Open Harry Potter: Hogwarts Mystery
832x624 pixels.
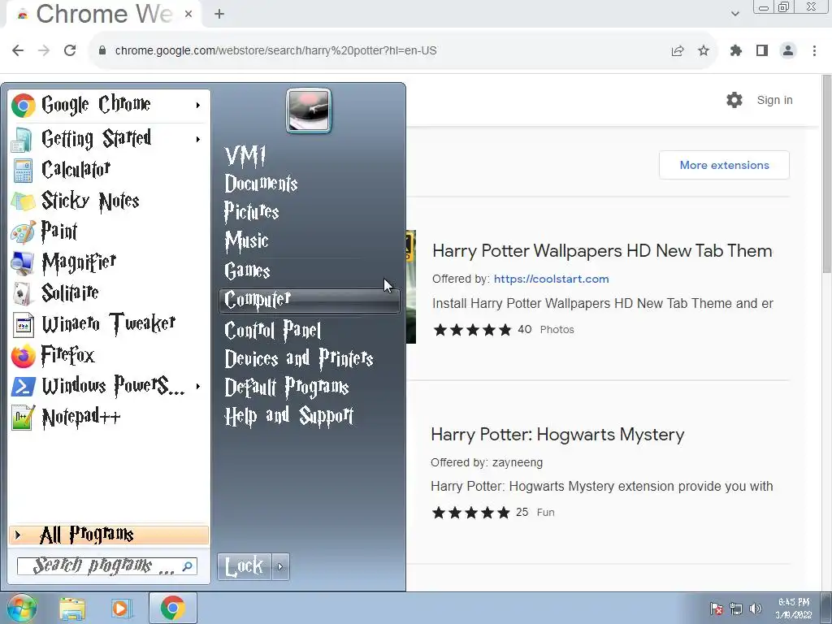click(x=557, y=435)
